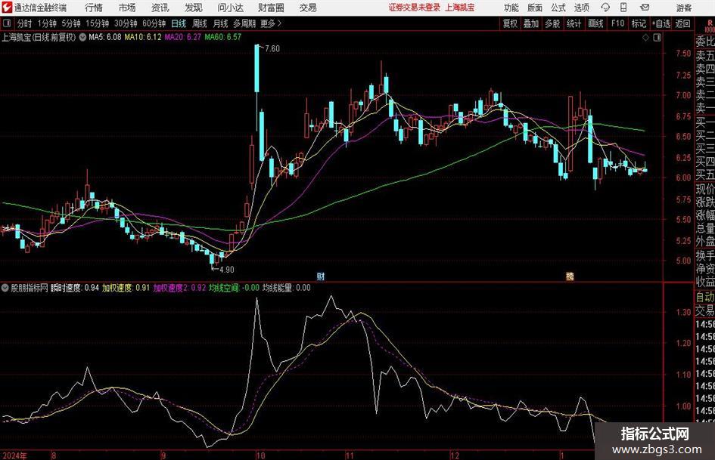
Task: Click the 统计 statistics toolbar button
Action: point(574,23)
